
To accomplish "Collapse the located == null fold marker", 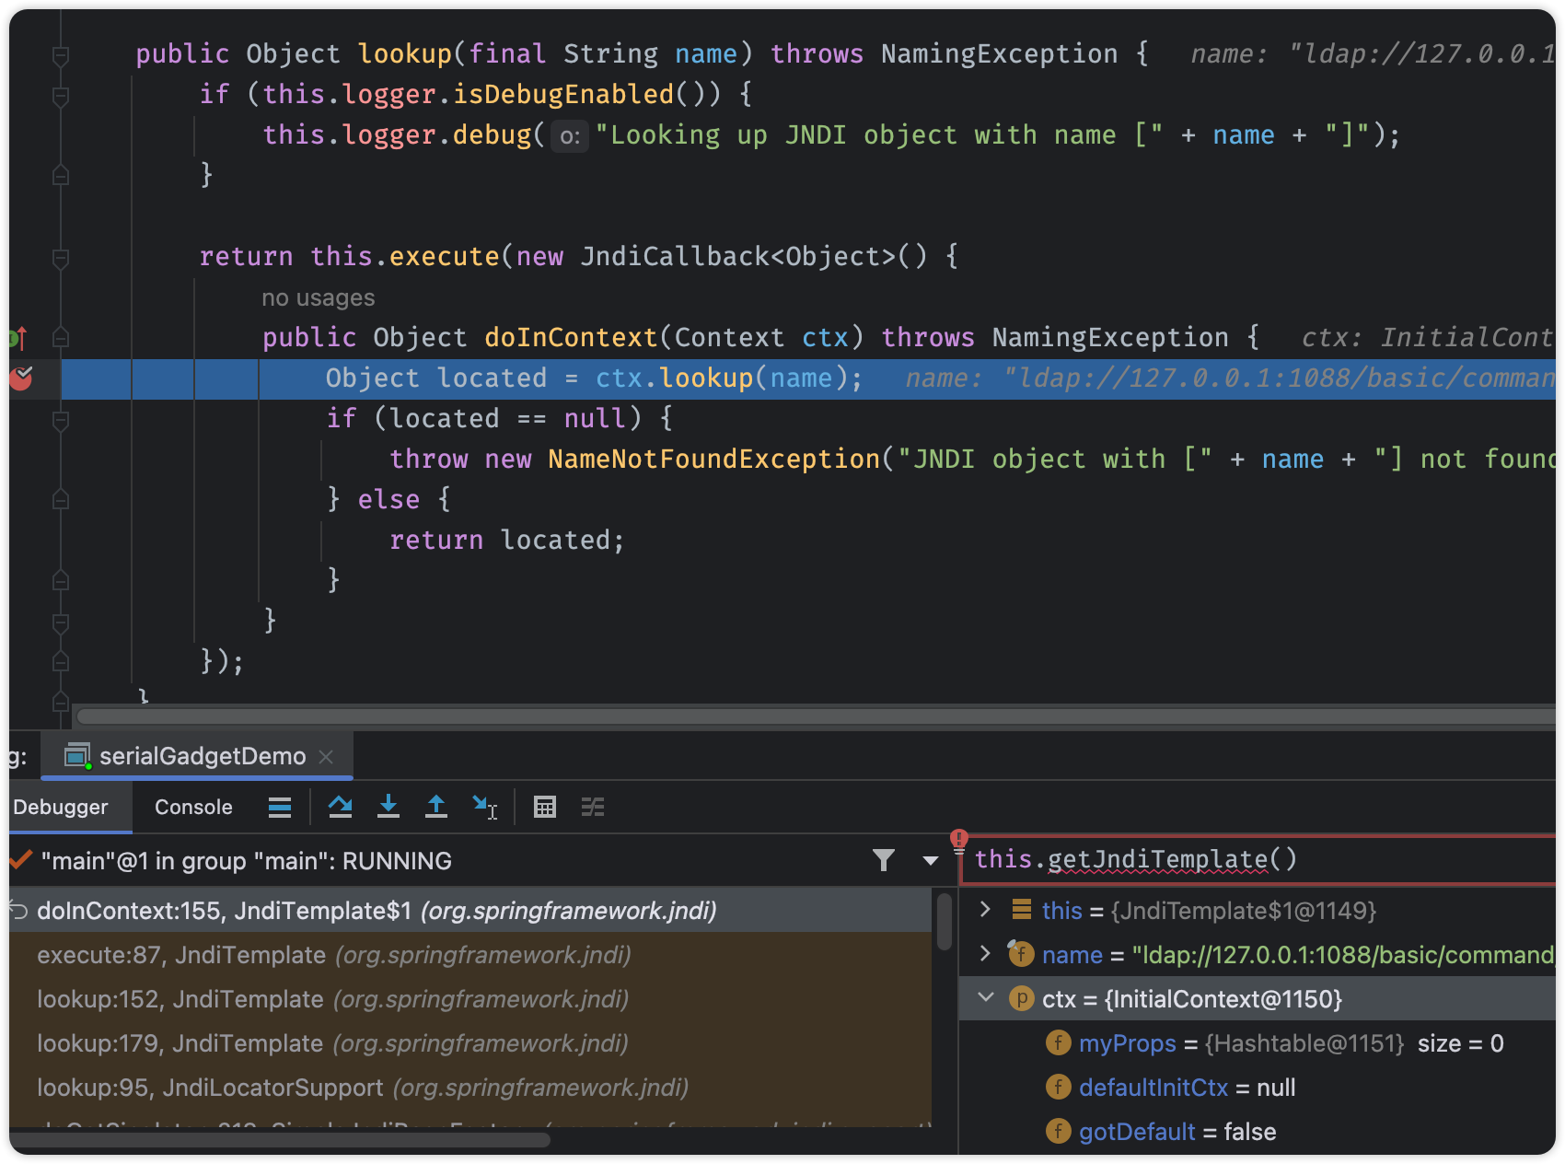I will tap(61, 420).
